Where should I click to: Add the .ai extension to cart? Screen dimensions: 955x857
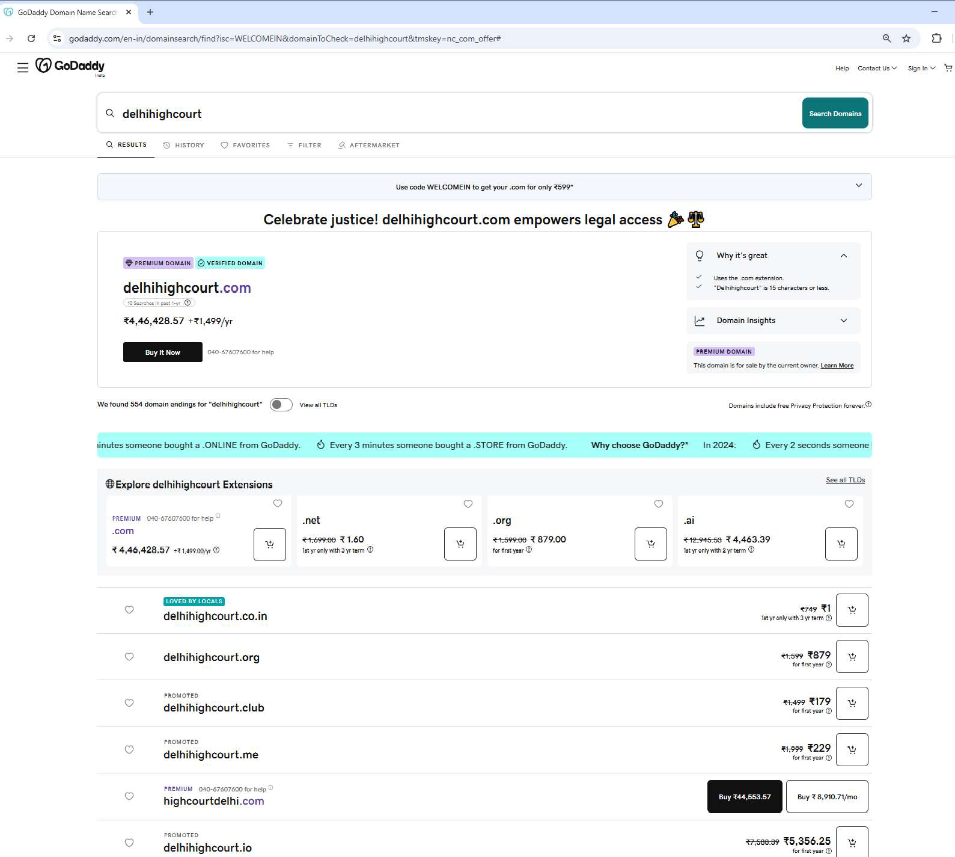tap(841, 544)
